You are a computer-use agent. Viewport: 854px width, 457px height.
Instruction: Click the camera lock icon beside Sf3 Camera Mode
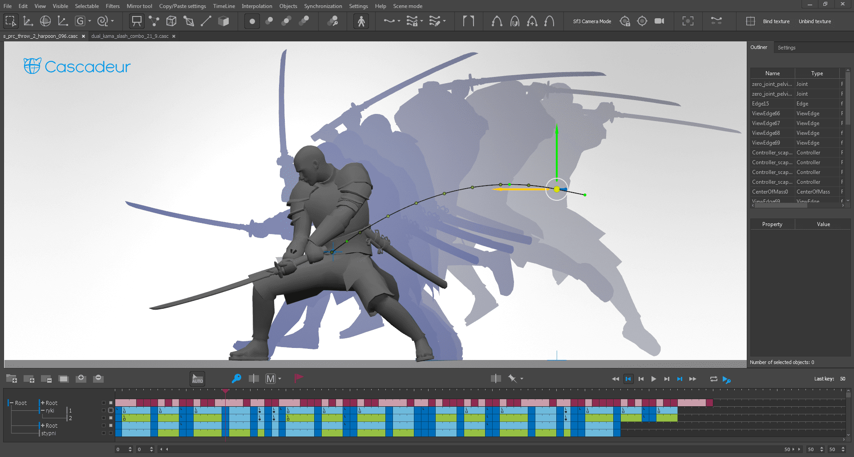click(625, 21)
